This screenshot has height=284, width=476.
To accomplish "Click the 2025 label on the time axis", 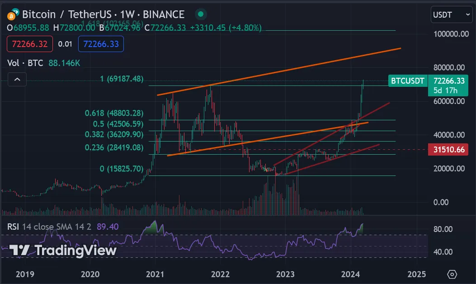I will [416, 275].
